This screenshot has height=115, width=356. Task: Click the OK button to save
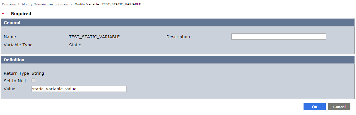tap(314, 107)
